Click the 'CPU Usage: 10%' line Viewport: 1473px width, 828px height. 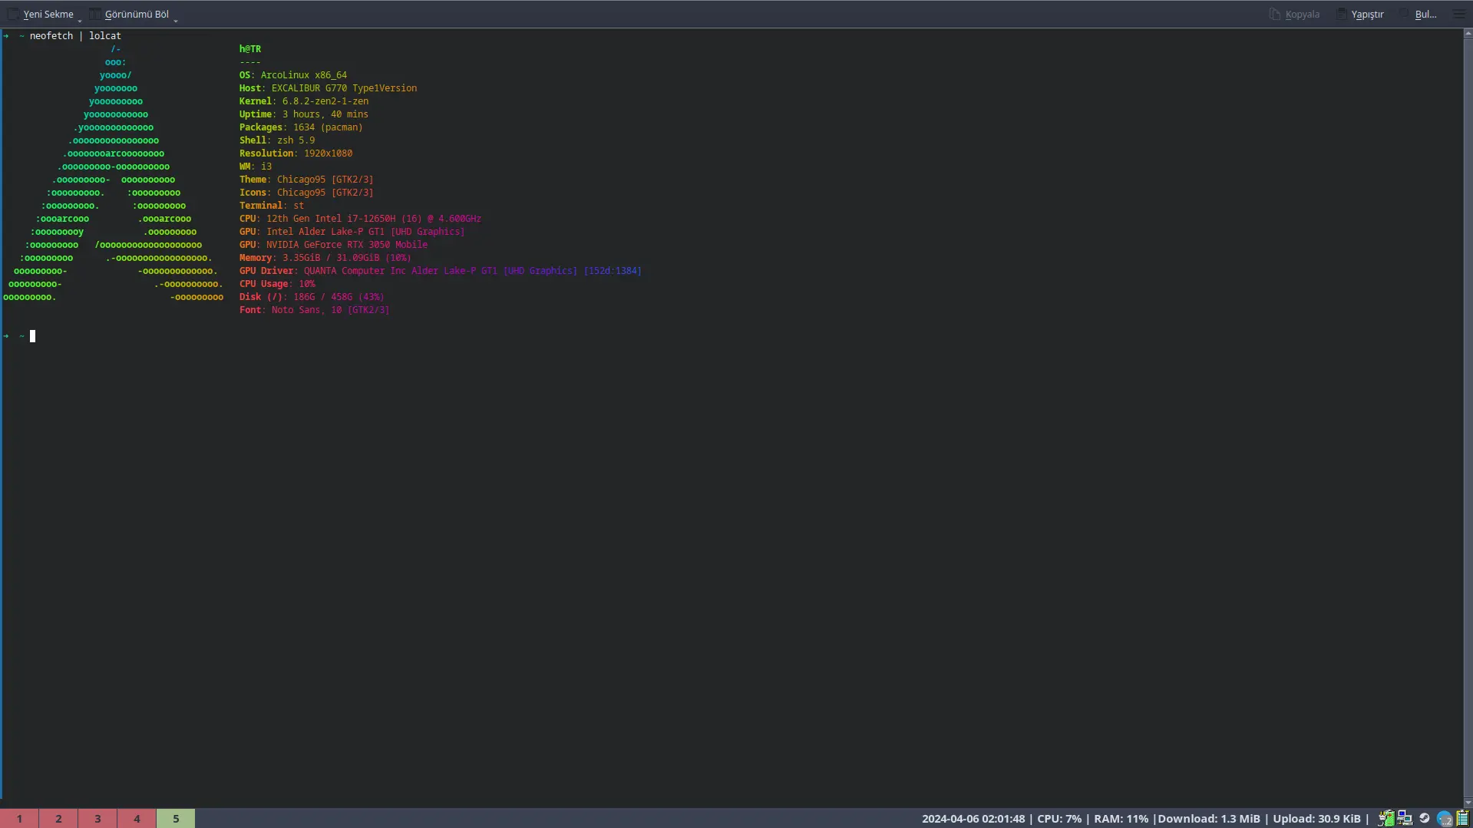277,284
